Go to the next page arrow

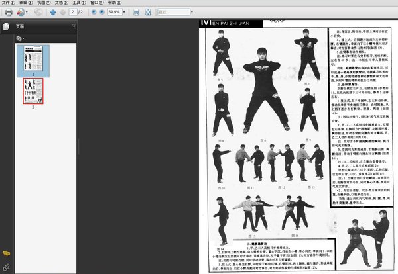coord(62,12)
